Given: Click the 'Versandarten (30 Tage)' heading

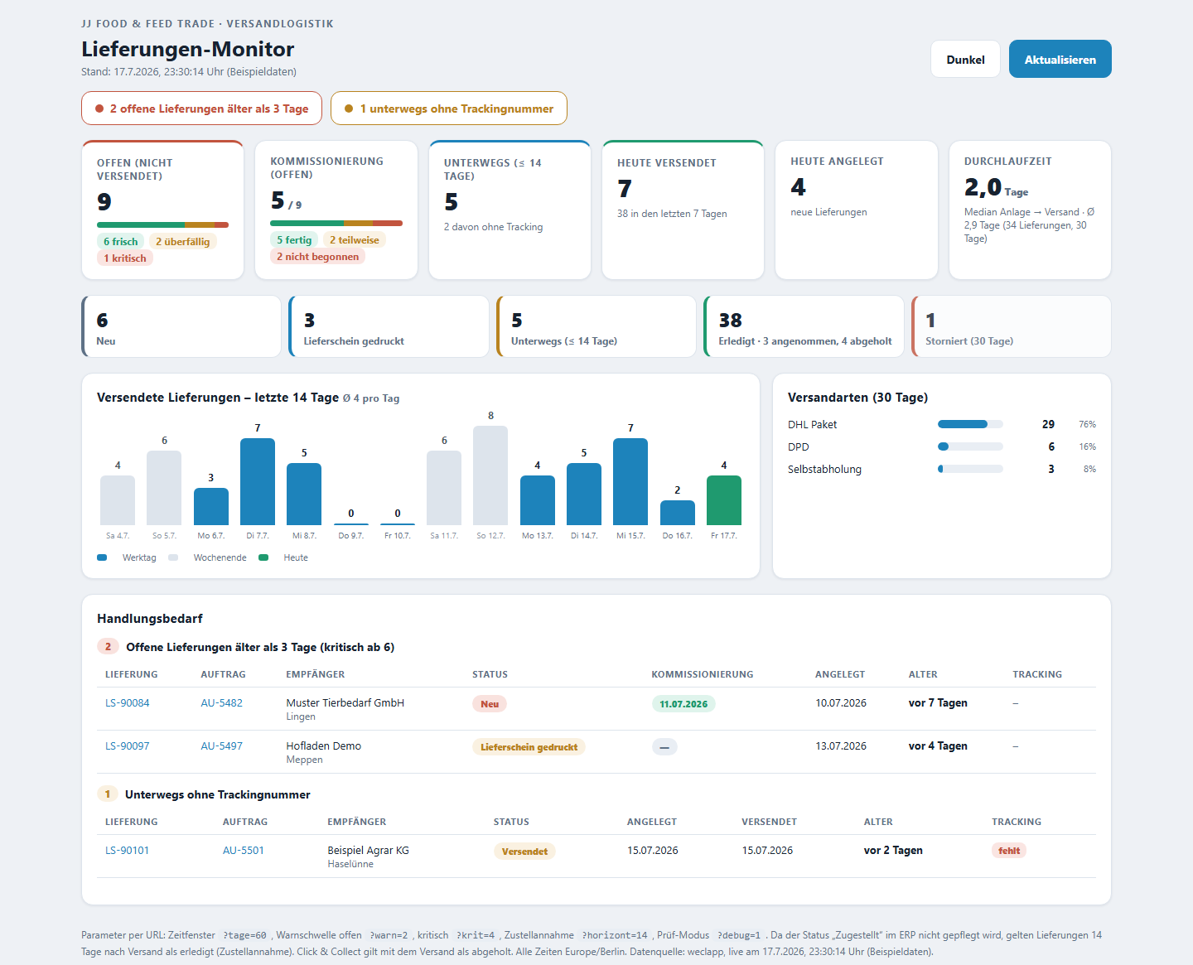Looking at the screenshot, I should click(x=857, y=398).
